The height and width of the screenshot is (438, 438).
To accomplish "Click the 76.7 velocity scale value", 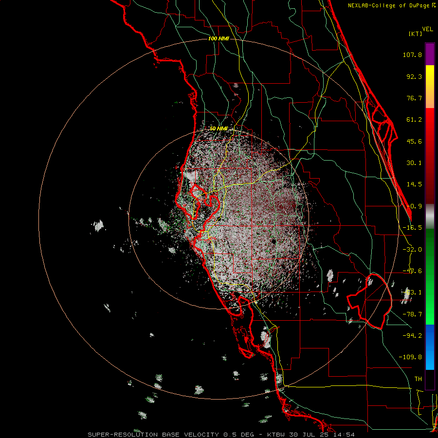I will [414, 98].
